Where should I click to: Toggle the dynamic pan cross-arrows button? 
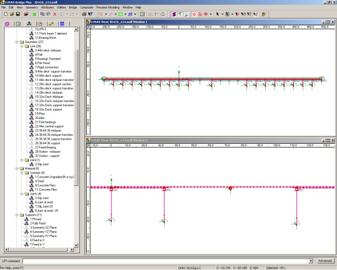click(194, 14)
